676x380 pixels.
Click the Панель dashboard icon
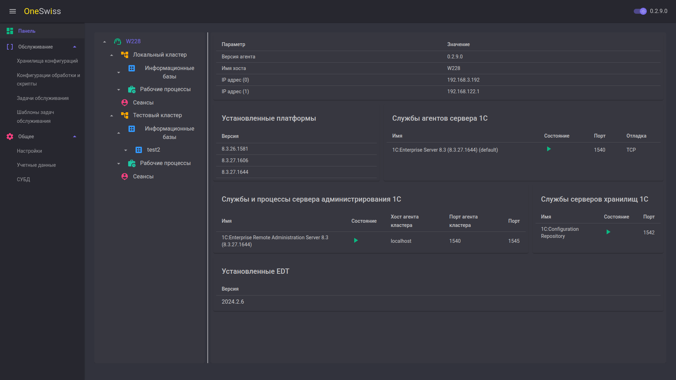(x=10, y=31)
